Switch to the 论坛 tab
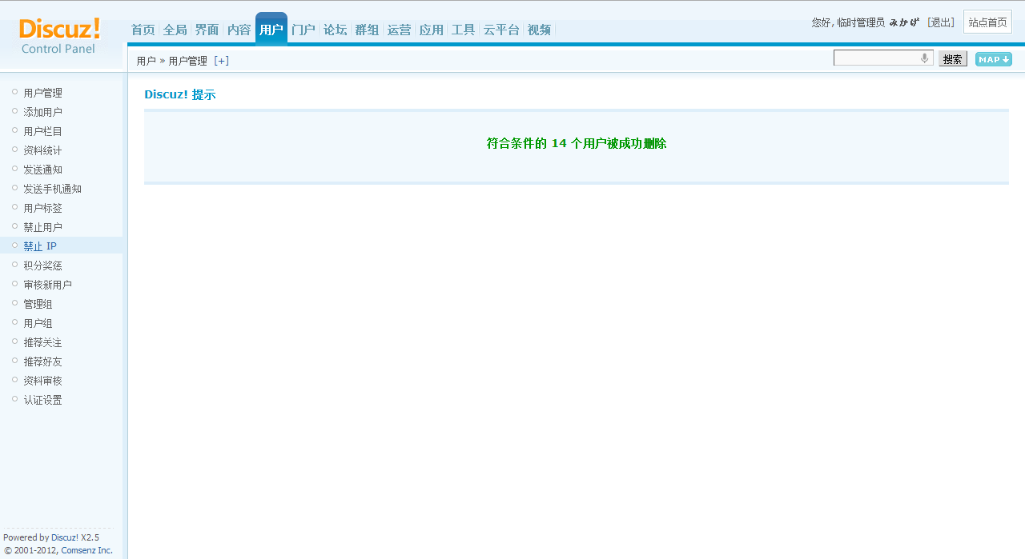 pyautogui.click(x=336, y=30)
